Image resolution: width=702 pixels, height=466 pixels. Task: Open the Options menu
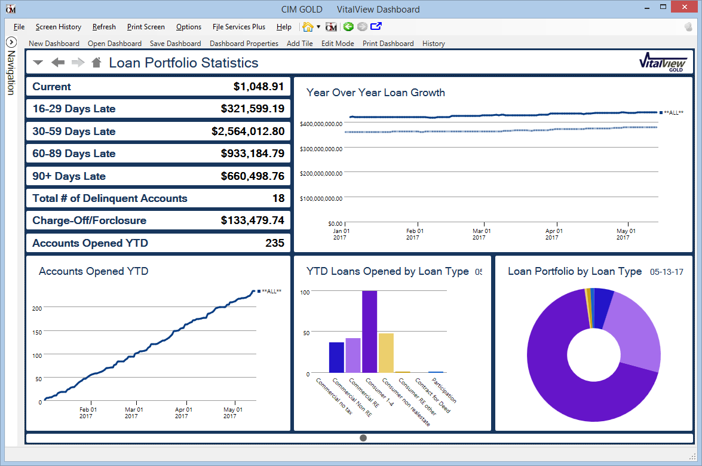click(188, 27)
